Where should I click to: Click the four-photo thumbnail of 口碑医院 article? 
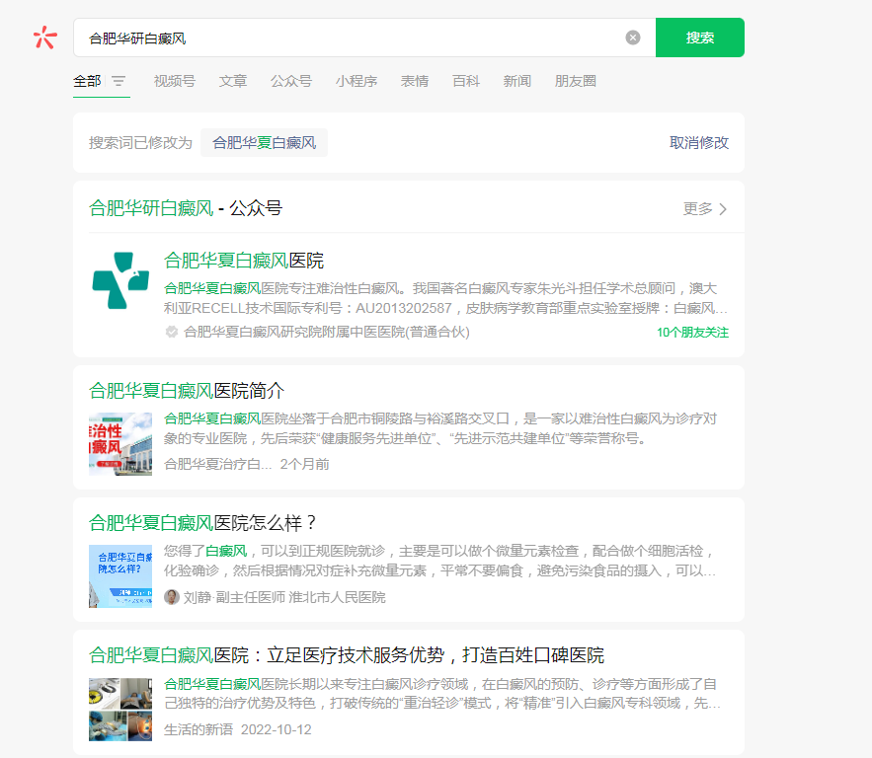(x=120, y=709)
